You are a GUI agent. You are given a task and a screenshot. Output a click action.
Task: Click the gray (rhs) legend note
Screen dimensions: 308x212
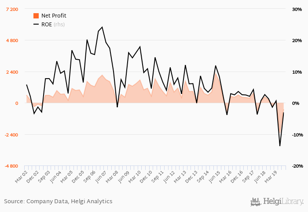(59, 25)
